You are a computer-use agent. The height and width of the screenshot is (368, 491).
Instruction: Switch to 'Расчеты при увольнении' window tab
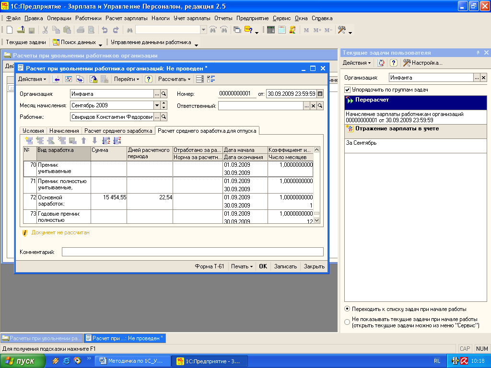42,338
